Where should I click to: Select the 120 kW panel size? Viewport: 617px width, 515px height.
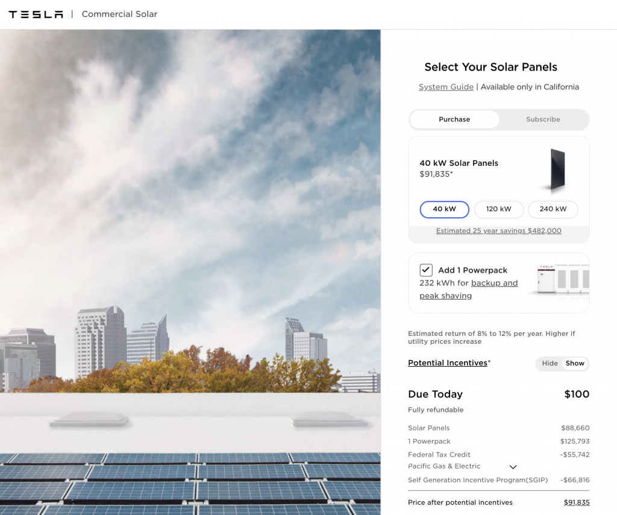point(498,209)
